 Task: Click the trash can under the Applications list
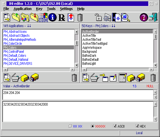pos(74,78)
